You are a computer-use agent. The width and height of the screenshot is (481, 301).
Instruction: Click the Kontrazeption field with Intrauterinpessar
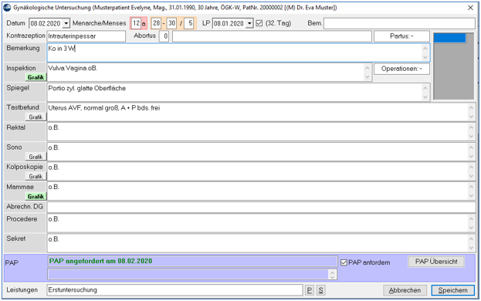pyautogui.click(x=86, y=36)
